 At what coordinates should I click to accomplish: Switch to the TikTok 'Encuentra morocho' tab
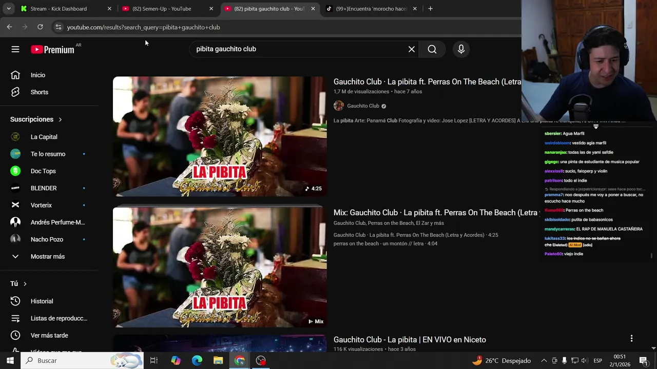[371, 9]
